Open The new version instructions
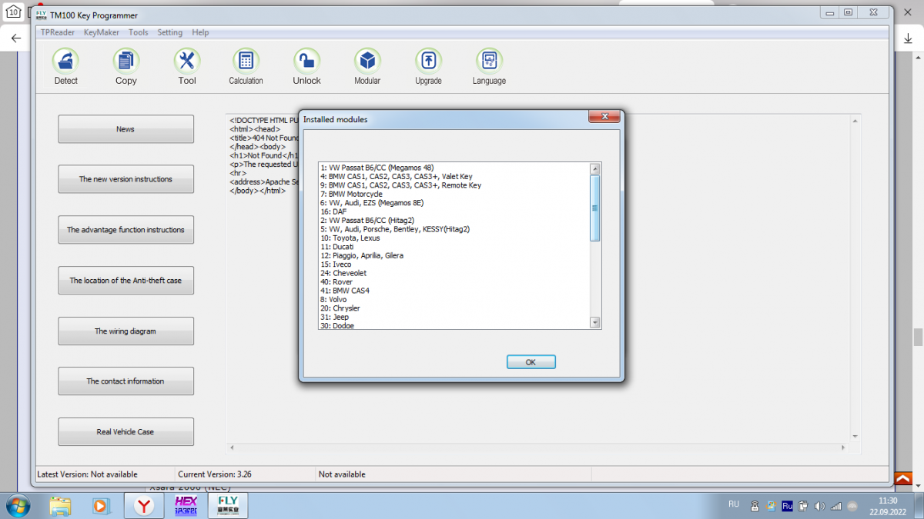 click(126, 179)
